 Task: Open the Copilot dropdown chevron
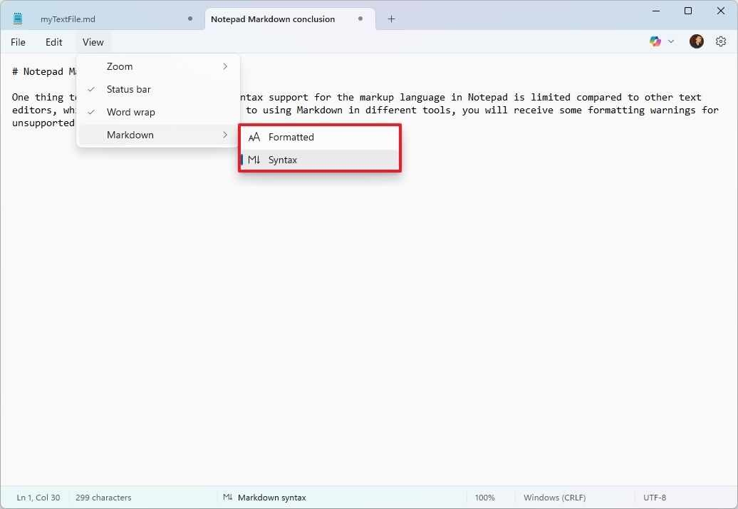click(x=670, y=41)
